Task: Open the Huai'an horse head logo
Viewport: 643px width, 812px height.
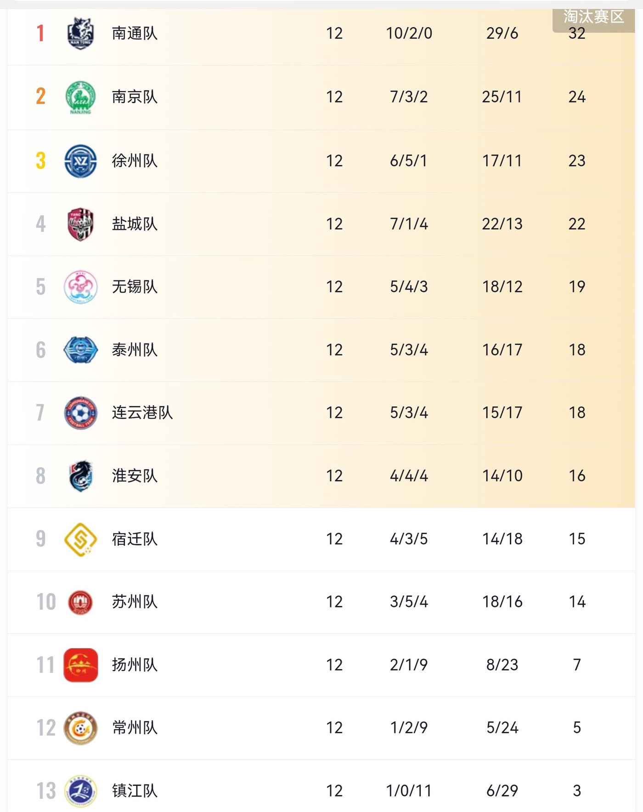Action: click(x=80, y=476)
